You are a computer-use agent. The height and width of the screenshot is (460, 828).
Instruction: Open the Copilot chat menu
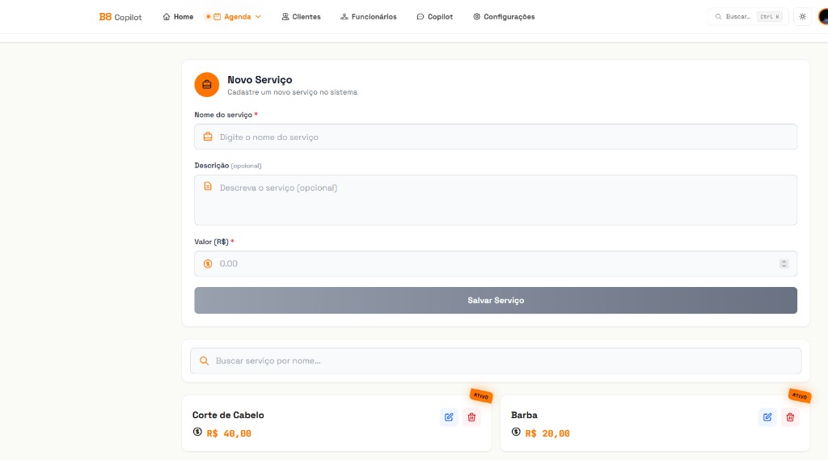pos(434,17)
